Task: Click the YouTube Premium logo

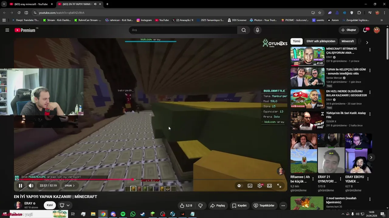Action: (25, 30)
